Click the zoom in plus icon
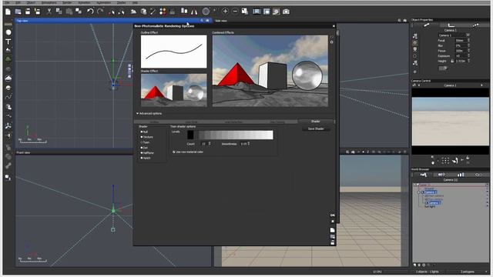Viewport: 493px width, 277px height. (x=225, y=12)
